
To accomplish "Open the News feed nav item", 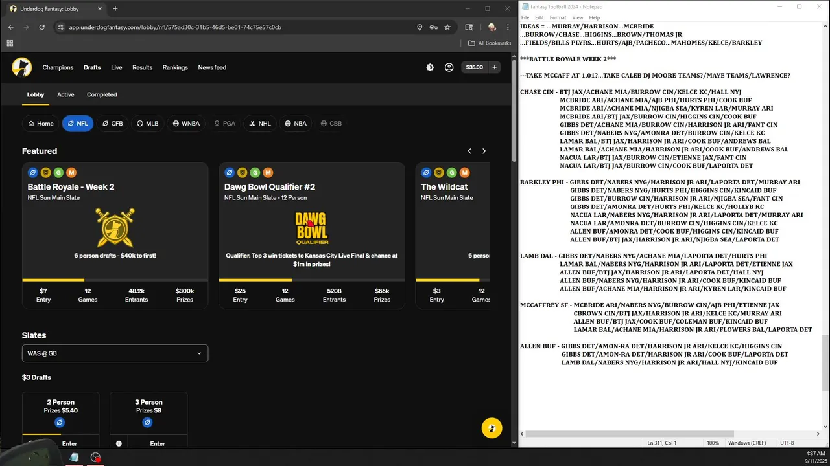I will coord(212,67).
